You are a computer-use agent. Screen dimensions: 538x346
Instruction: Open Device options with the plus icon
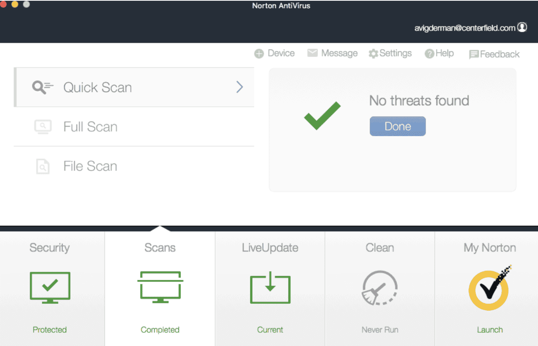click(x=259, y=54)
